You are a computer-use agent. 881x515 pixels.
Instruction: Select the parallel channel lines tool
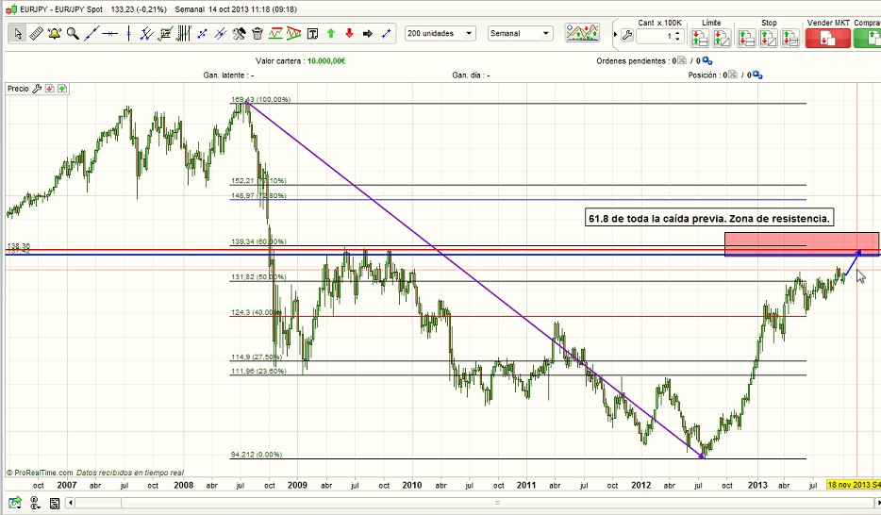(146, 34)
